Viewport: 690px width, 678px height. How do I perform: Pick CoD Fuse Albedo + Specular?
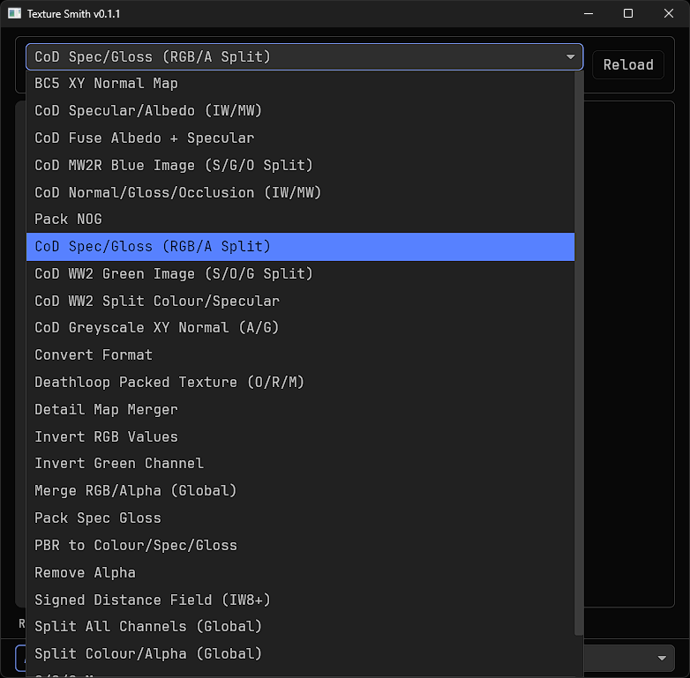[x=301, y=138]
